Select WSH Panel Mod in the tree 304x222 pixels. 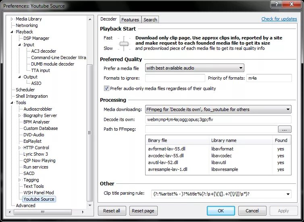click(39, 193)
